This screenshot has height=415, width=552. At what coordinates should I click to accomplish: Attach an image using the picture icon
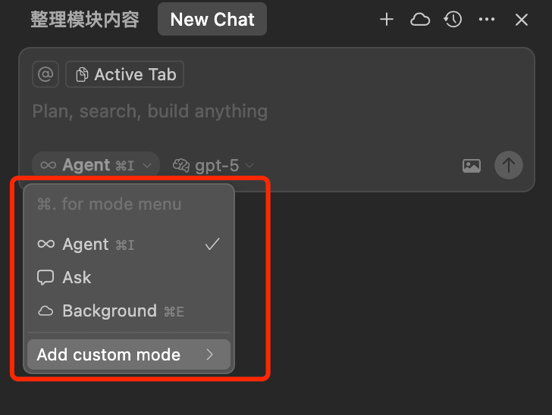tap(472, 166)
